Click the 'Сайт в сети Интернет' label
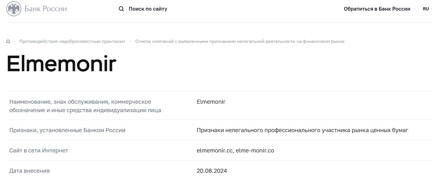The height and width of the screenshot is (179, 432). [x=39, y=151]
